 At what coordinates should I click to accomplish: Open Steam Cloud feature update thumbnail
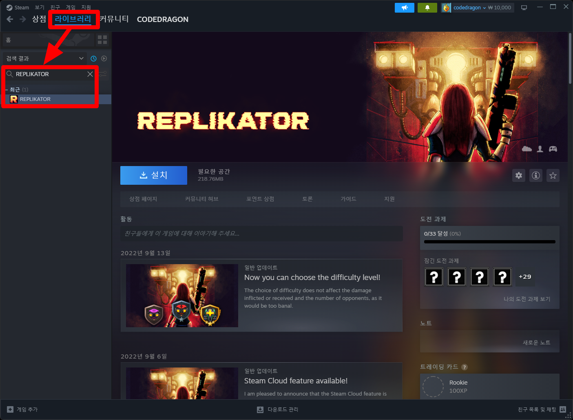(x=182, y=383)
